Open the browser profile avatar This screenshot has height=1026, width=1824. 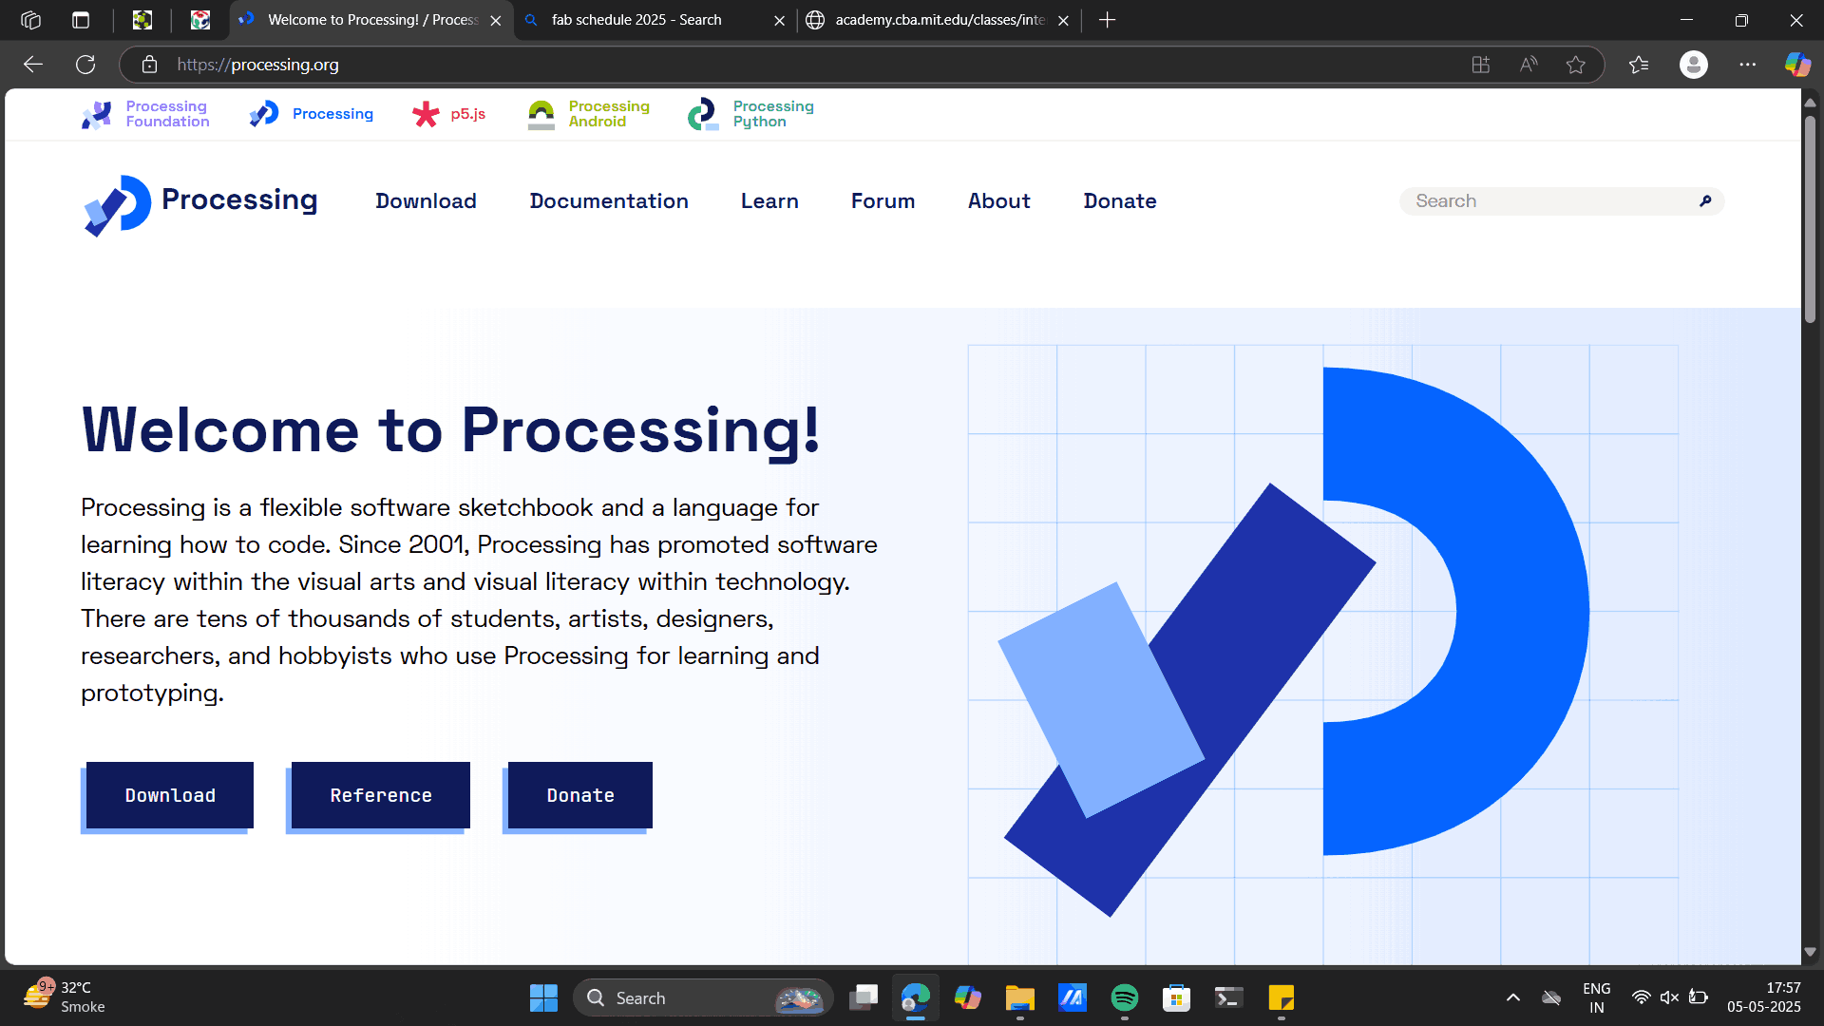click(1693, 65)
